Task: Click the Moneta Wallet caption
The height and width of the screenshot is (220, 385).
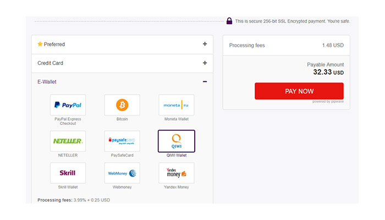Action: (x=177, y=119)
